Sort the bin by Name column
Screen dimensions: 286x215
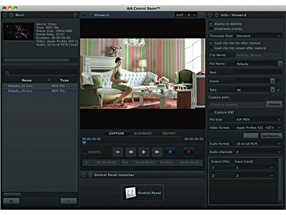26,80
